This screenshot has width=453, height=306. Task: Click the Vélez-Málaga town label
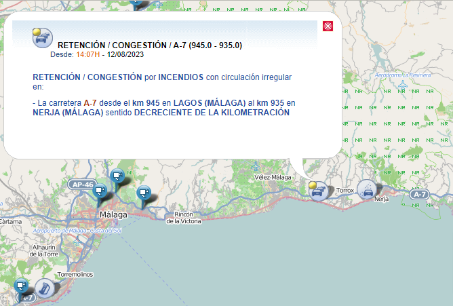[x=272, y=177]
